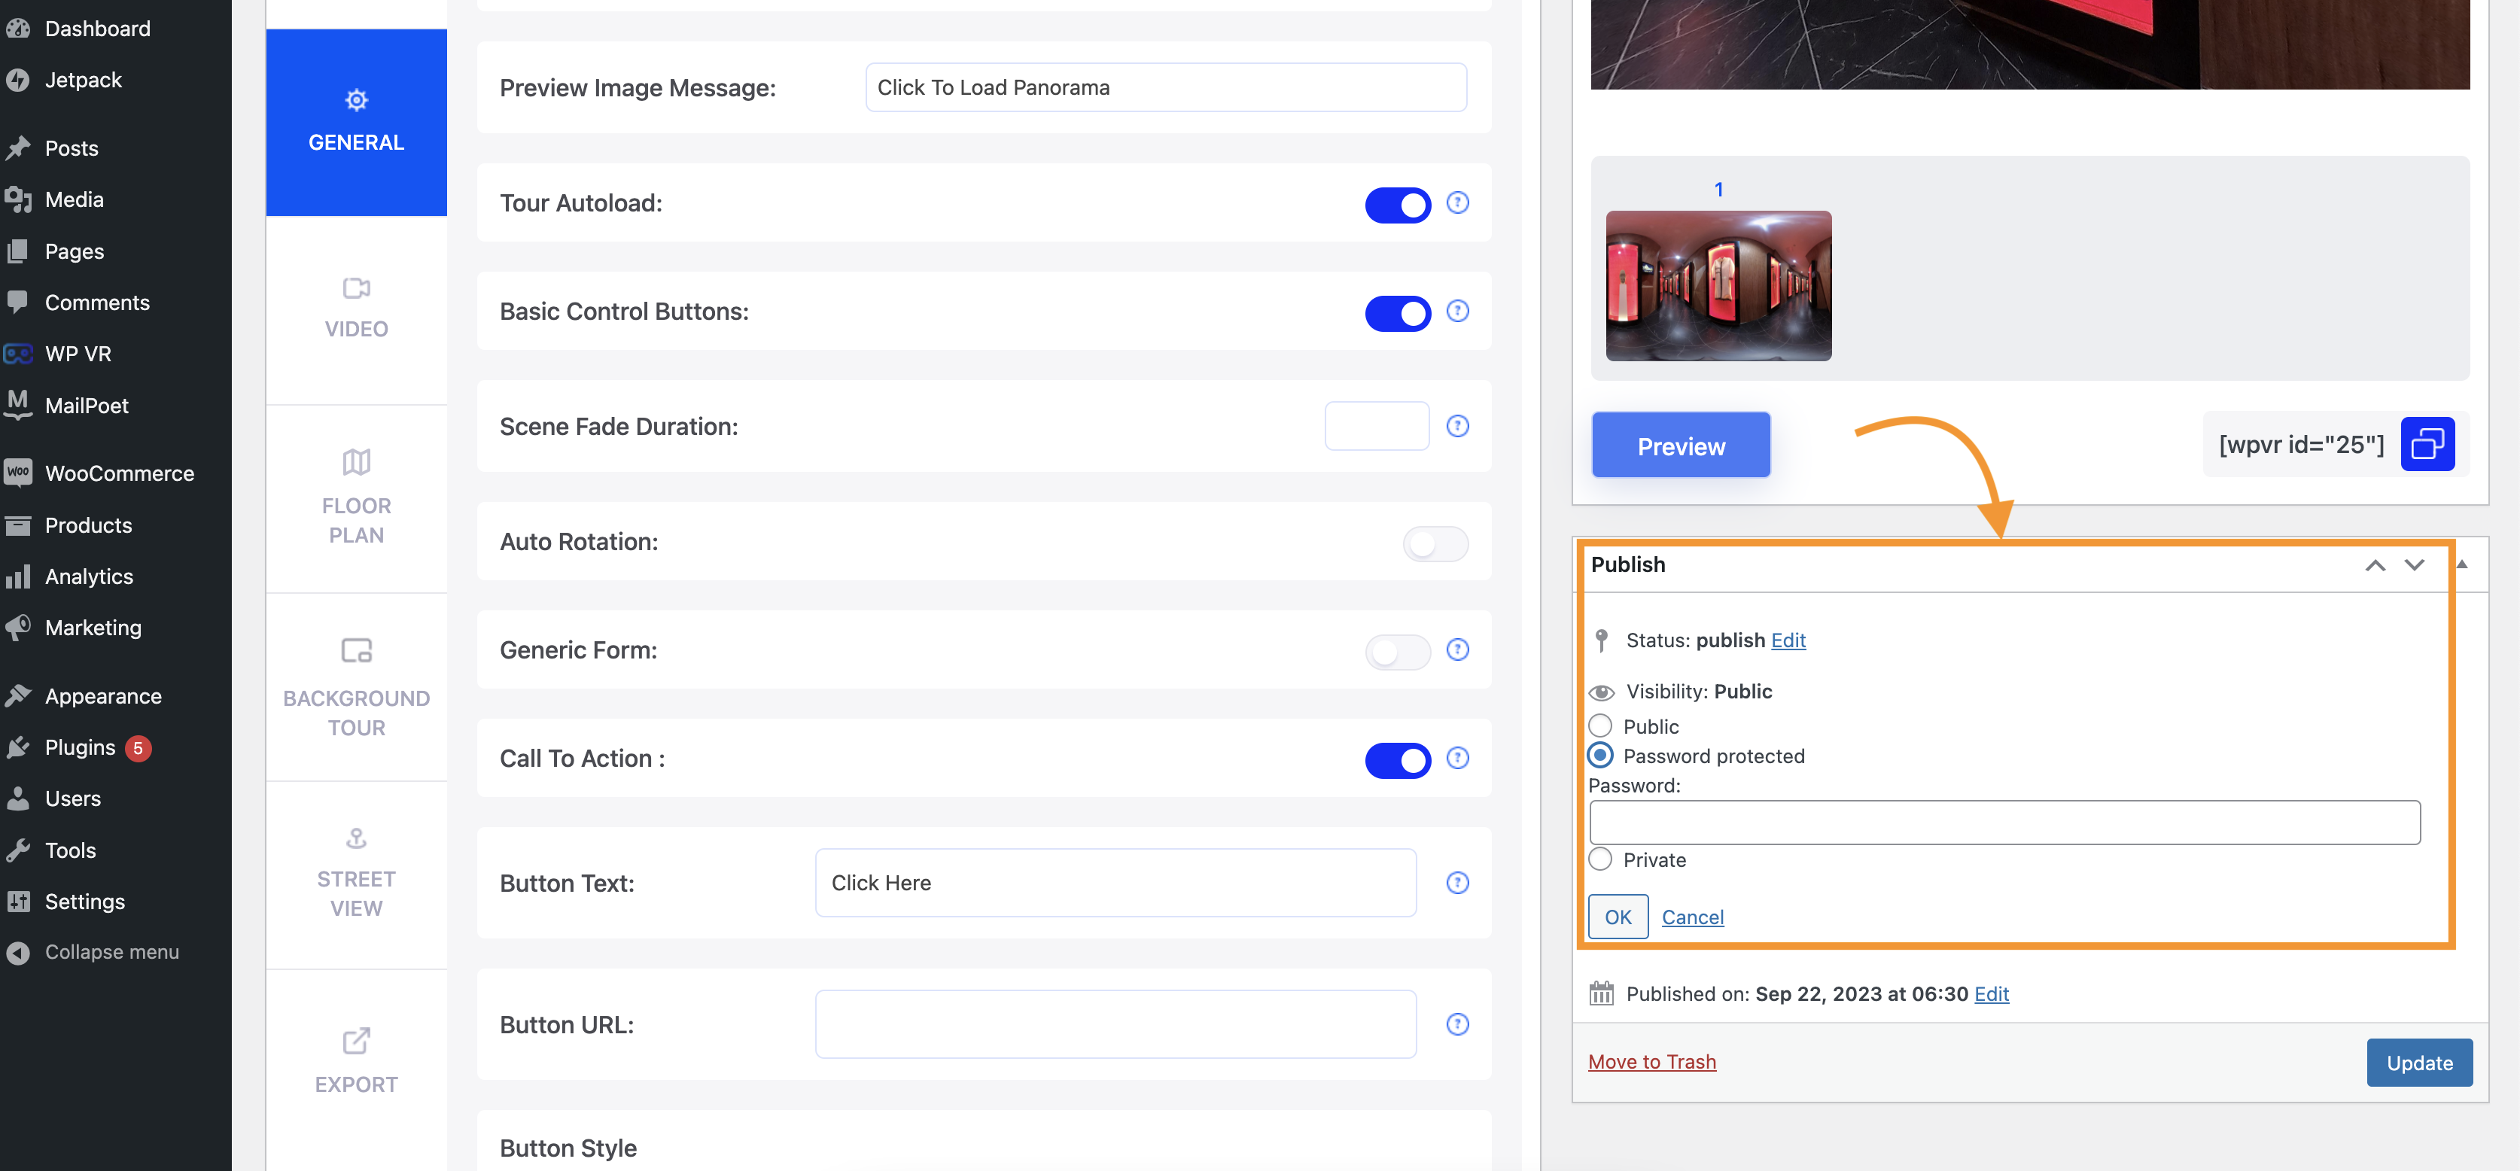Click the copy shortcode icon next to wpvr id

pos(2427,443)
